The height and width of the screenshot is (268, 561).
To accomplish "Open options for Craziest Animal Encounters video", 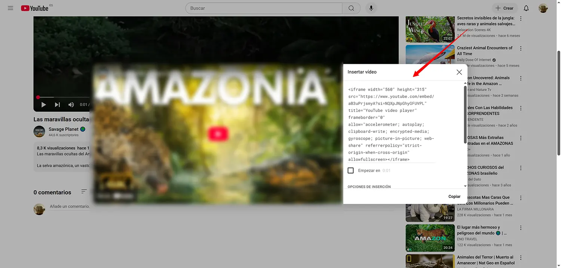I will (x=521, y=49).
